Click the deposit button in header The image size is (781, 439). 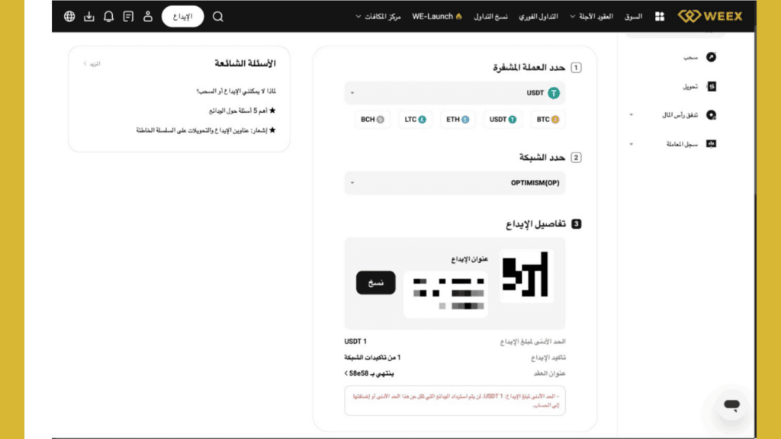182,17
